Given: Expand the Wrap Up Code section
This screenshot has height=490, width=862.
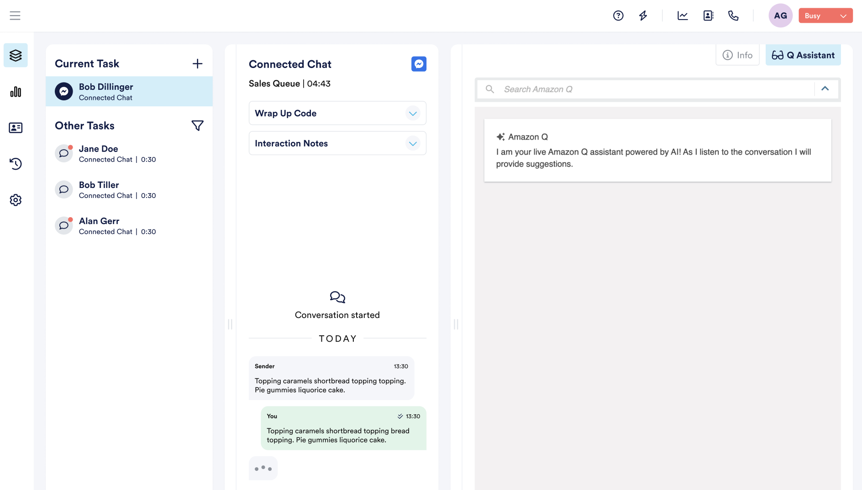Looking at the screenshot, I should pyautogui.click(x=413, y=113).
